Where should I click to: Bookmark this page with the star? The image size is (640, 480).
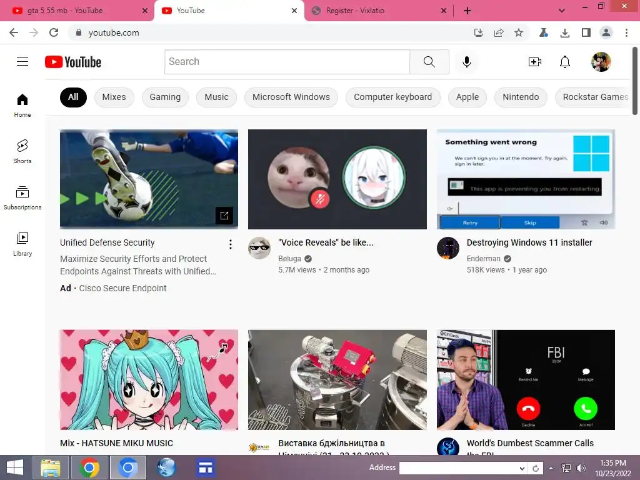point(518,32)
